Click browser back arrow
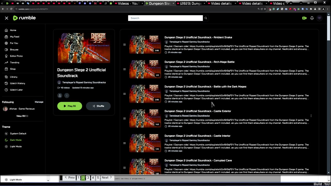 3,9
